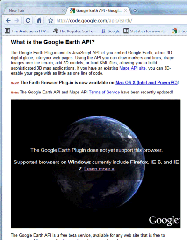Bookmark this page with the star icon
The image size is (187, 240).
[50, 21]
